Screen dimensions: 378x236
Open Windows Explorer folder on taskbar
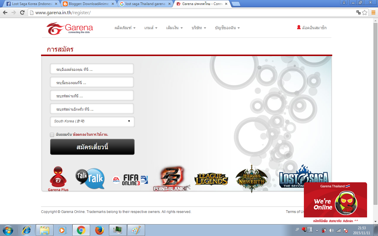point(45,230)
